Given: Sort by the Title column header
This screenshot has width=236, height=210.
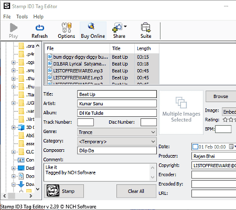Looking at the screenshot, I should [x=122, y=48].
